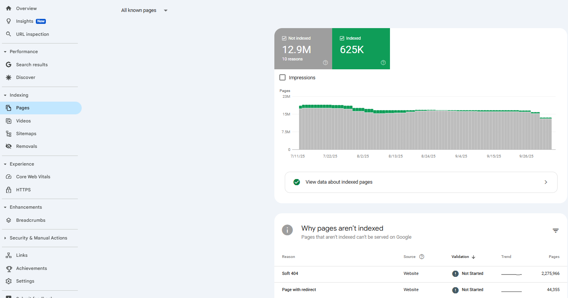Open the Soft 404 reason row
This screenshot has width=568, height=298.
click(290, 274)
